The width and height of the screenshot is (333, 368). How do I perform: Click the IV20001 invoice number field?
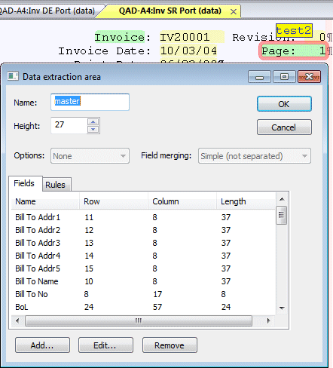click(192, 38)
